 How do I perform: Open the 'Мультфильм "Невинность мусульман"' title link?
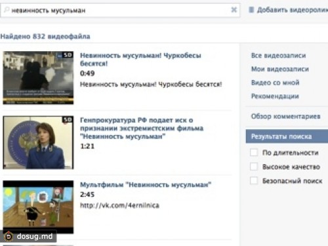(146, 185)
